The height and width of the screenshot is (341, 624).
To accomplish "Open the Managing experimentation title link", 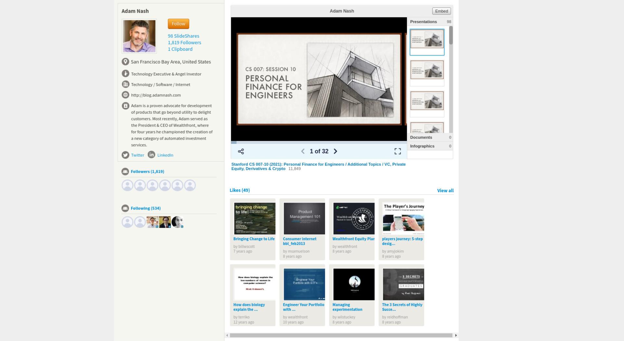I will click(x=347, y=307).
